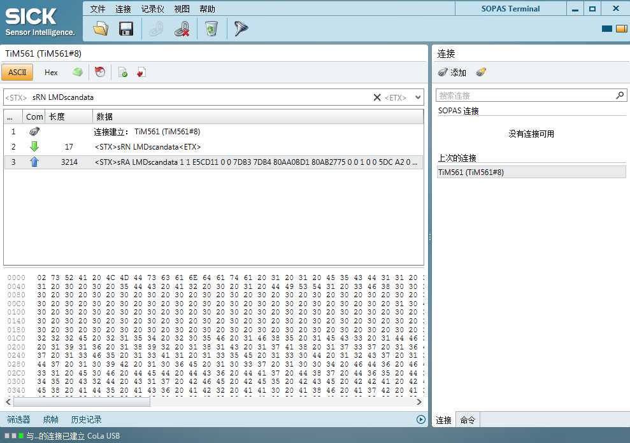Select the last connection TiM561 (TiM561#8) in the right panel
This screenshot has width=630, height=443.
coord(531,172)
